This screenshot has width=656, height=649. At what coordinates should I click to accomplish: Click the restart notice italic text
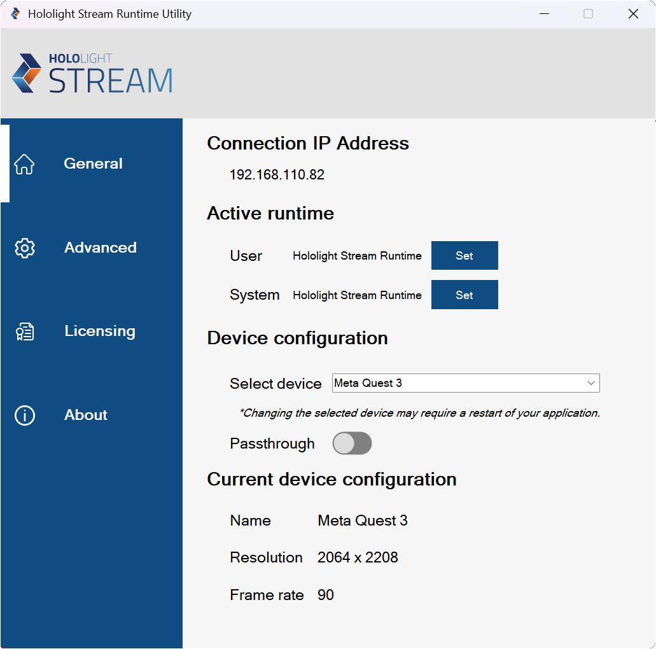[x=419, y=414]
